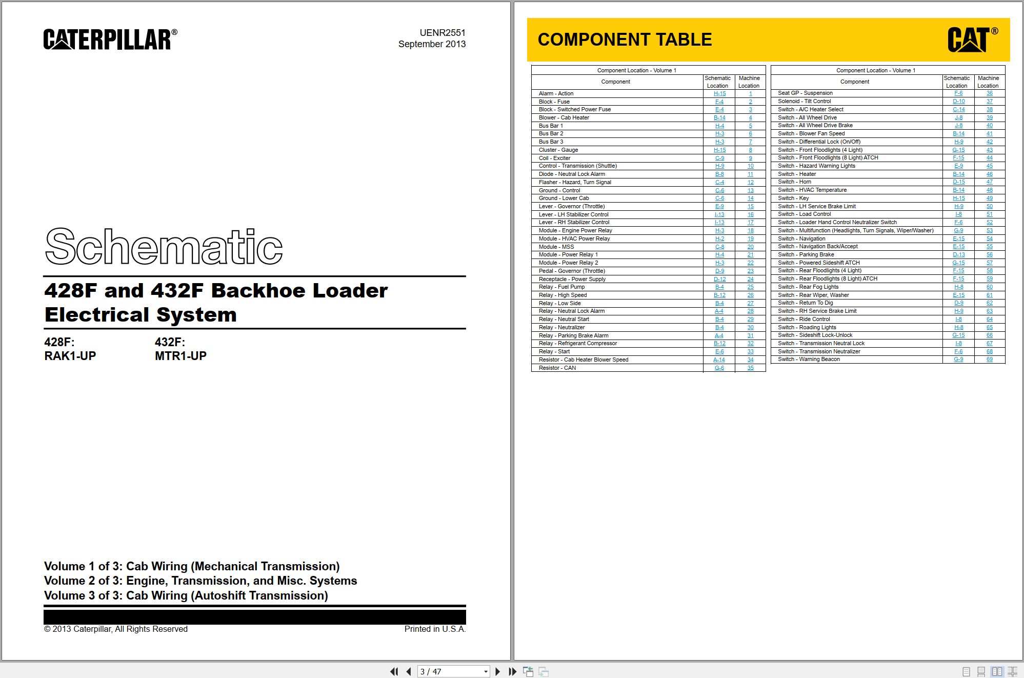
Task: Follow schematic link D-15 for Switch - Horn
Action: pos(958,182)
